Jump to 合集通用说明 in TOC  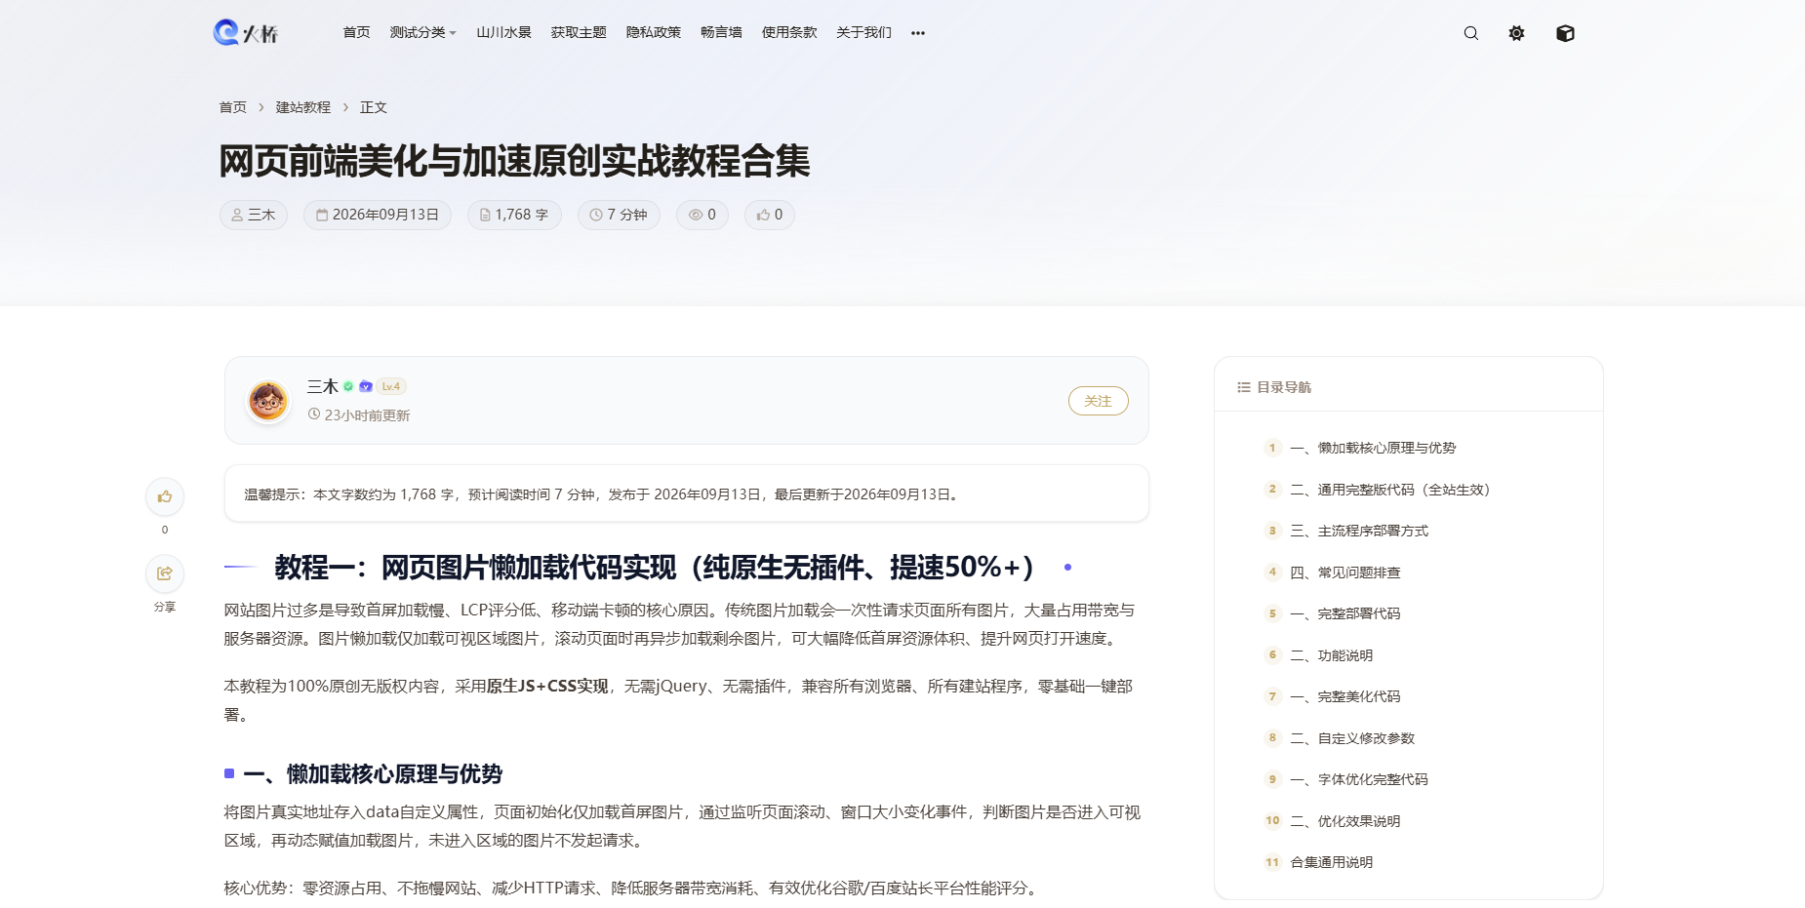pos(1332,863)
